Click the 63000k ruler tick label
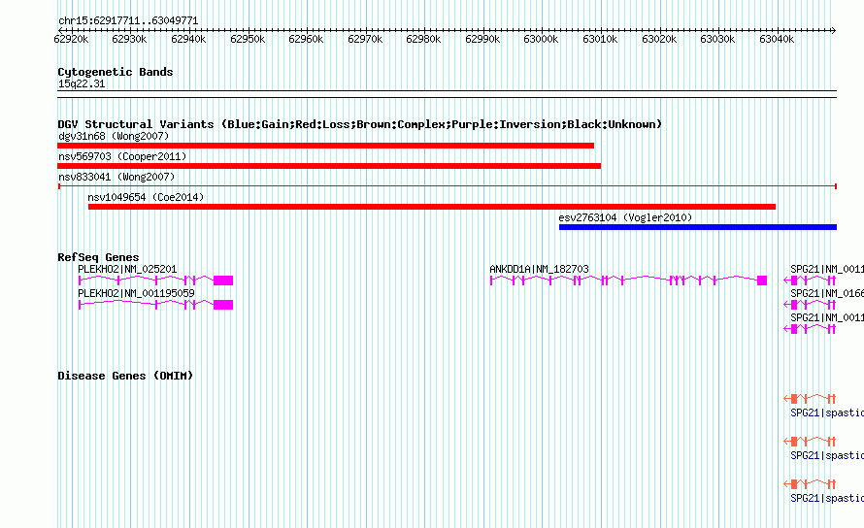This screenshot has height=528, width=864. pos(541,39)
